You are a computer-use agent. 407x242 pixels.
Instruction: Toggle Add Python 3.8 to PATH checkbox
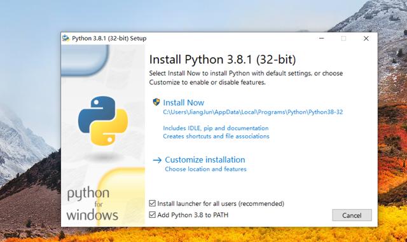tap(153, 215)
